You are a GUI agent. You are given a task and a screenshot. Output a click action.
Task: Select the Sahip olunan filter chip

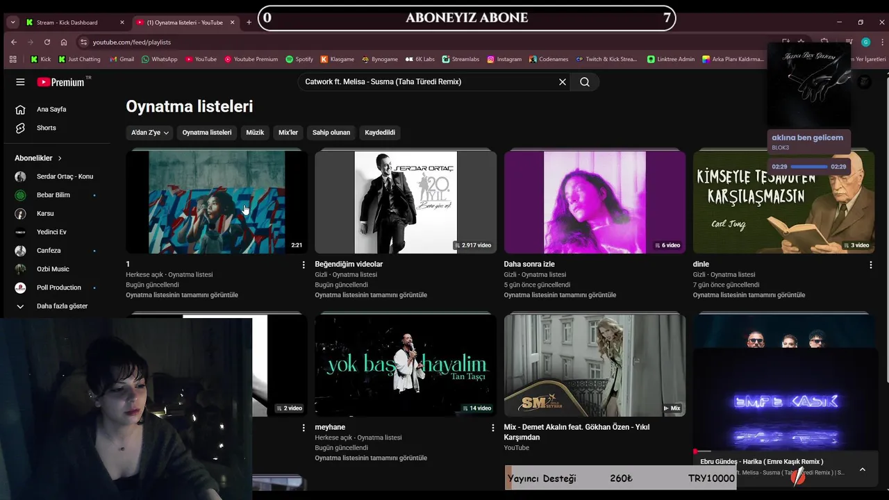point(331,133)
